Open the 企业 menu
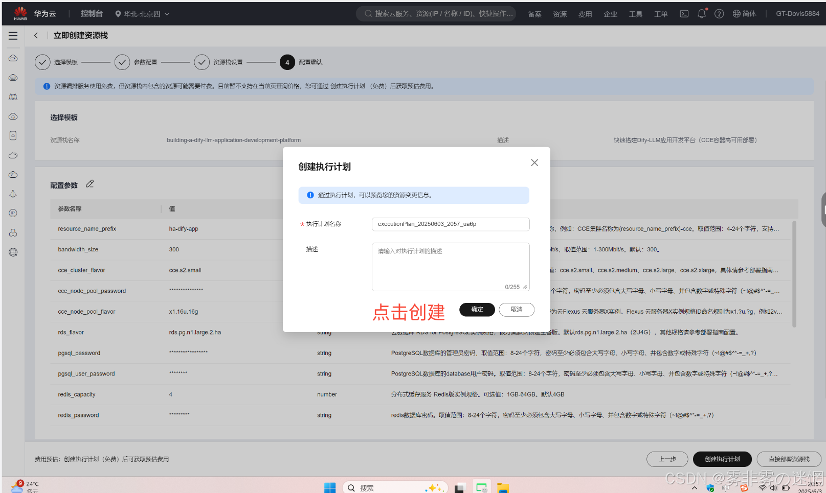826x493 pixels. pyautogui.click(x=610, y=14)
